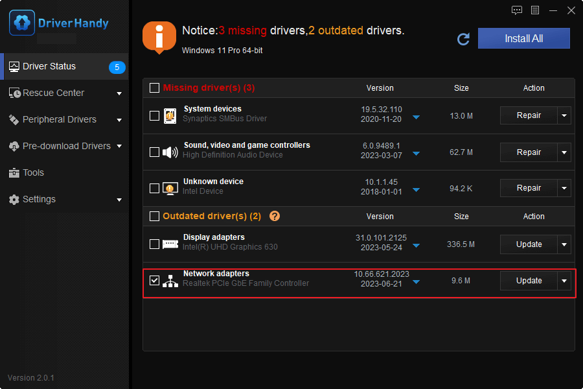Click the orange info notice icon
Image resolution: width=583 pixels, height=389 pixels.
159,38
